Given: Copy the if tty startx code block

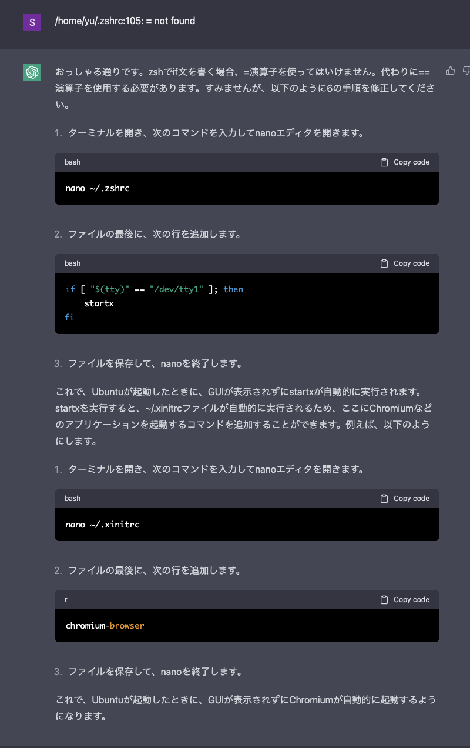Looking at the screenshot, I should click(405, 263).
